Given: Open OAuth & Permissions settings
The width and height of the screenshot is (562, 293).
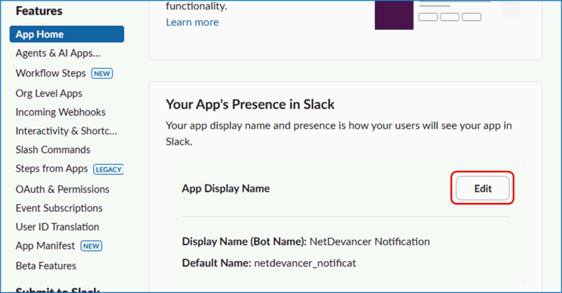Looking at the screenshot, I should [x=62, y=189].
